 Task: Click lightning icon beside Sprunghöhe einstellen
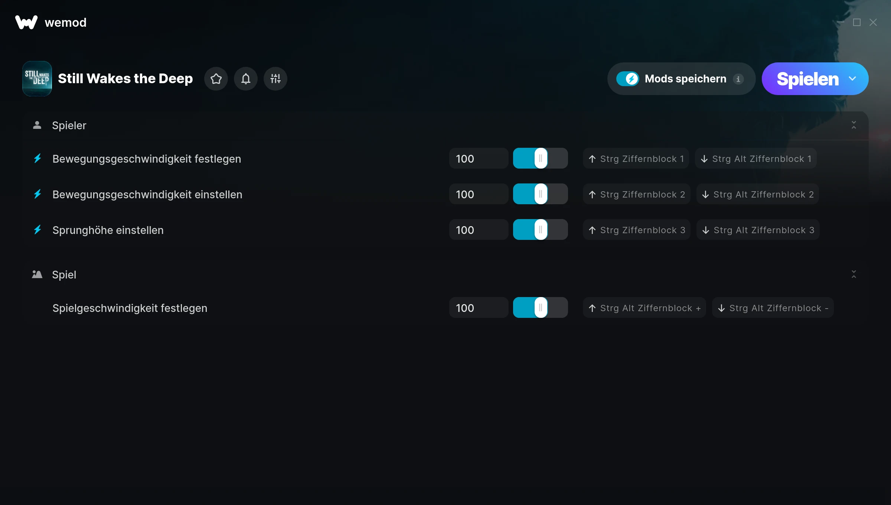pos(37,230)
